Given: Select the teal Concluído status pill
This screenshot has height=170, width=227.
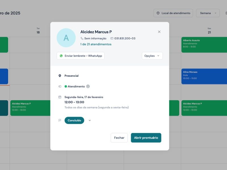Looking at the screenshot, I should point(74,120).
